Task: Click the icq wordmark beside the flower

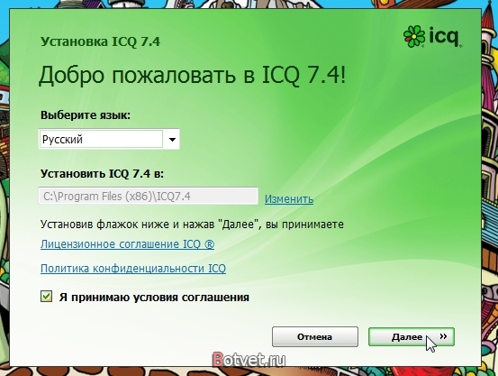Action: click(x=445, y=37)
